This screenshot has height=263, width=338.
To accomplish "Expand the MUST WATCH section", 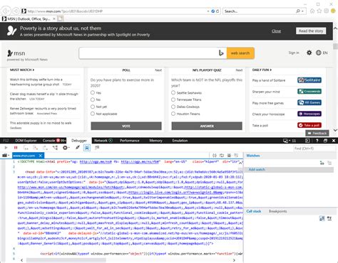I will [22, 70].
